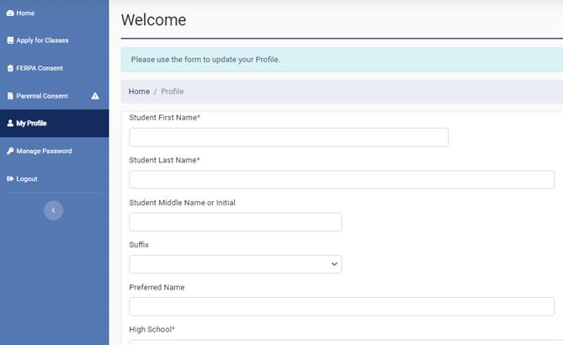Image resolution: width=563 pixels, height=345 pixels.
Task: Open FERPA Consent page
Action: [54, 68]
